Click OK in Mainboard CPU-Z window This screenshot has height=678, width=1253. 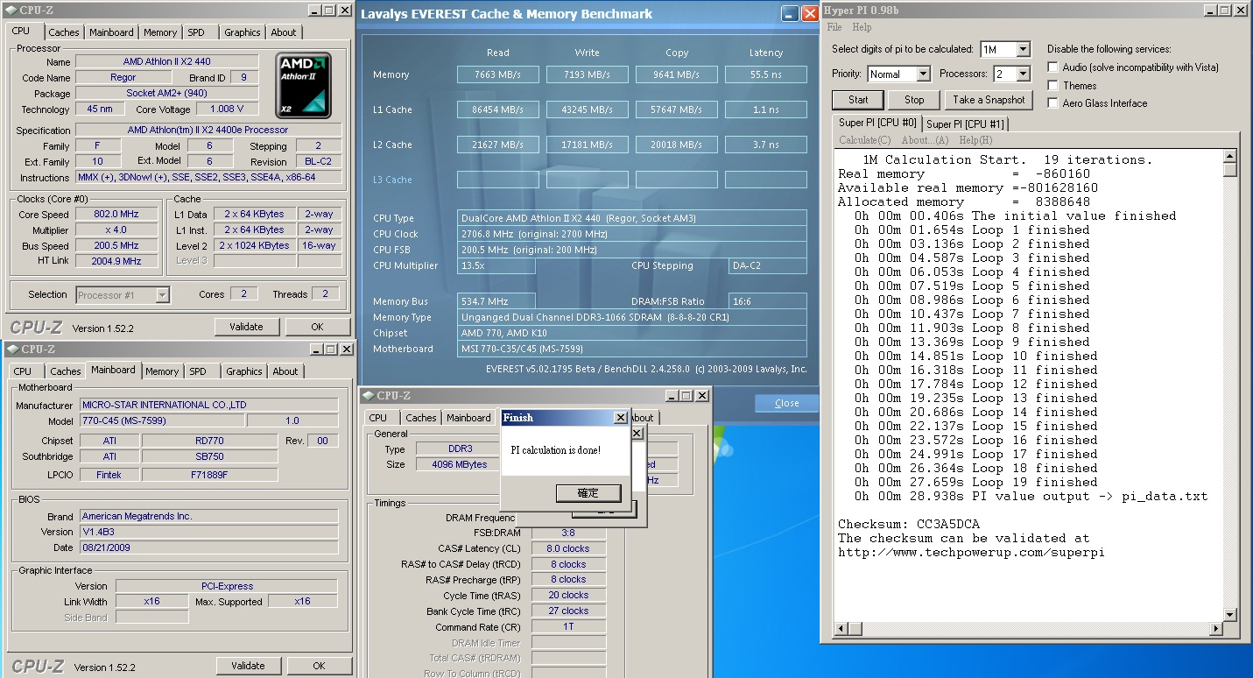tap(319, 666)
